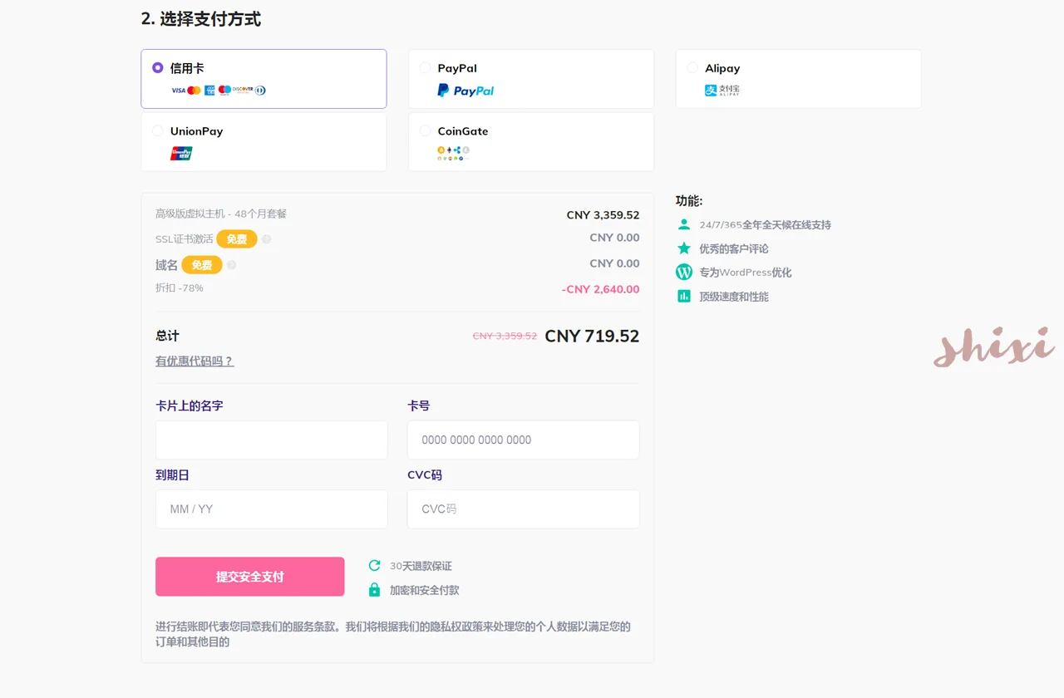This screenshot has height=698, width=1064.
Task: Click the 专为WordPress优化 text
Action: 746,273
